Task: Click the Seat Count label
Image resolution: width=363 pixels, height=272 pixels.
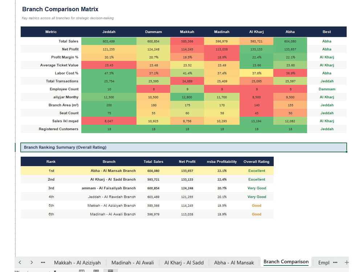Action: 69,113
